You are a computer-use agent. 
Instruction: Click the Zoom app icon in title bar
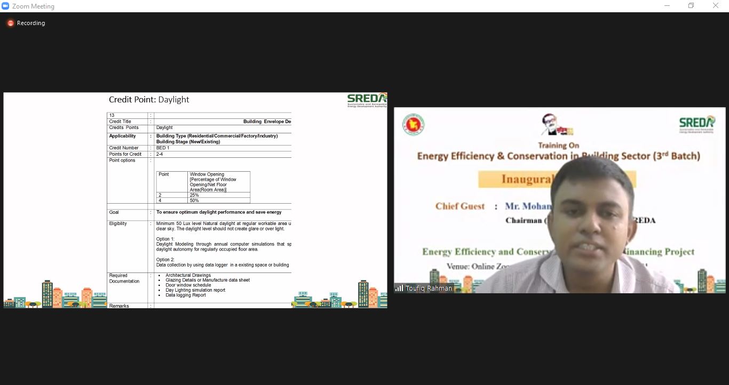pos(6,6)
